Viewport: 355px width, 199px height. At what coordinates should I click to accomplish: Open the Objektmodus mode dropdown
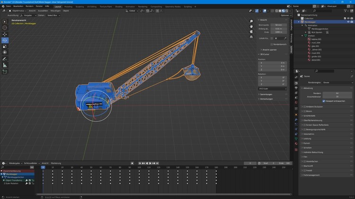click(x=18, y=10)
